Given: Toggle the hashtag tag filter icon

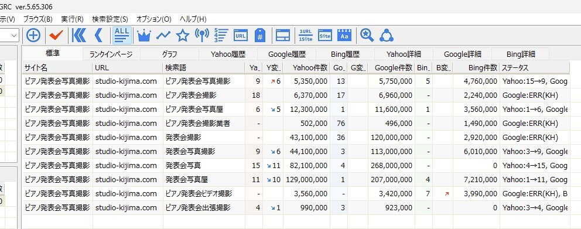Looking at the screenshot, I should 260,36.
